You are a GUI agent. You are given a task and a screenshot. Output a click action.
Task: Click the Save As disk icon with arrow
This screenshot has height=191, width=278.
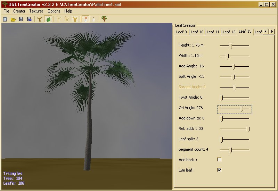(x=29, y=19)
